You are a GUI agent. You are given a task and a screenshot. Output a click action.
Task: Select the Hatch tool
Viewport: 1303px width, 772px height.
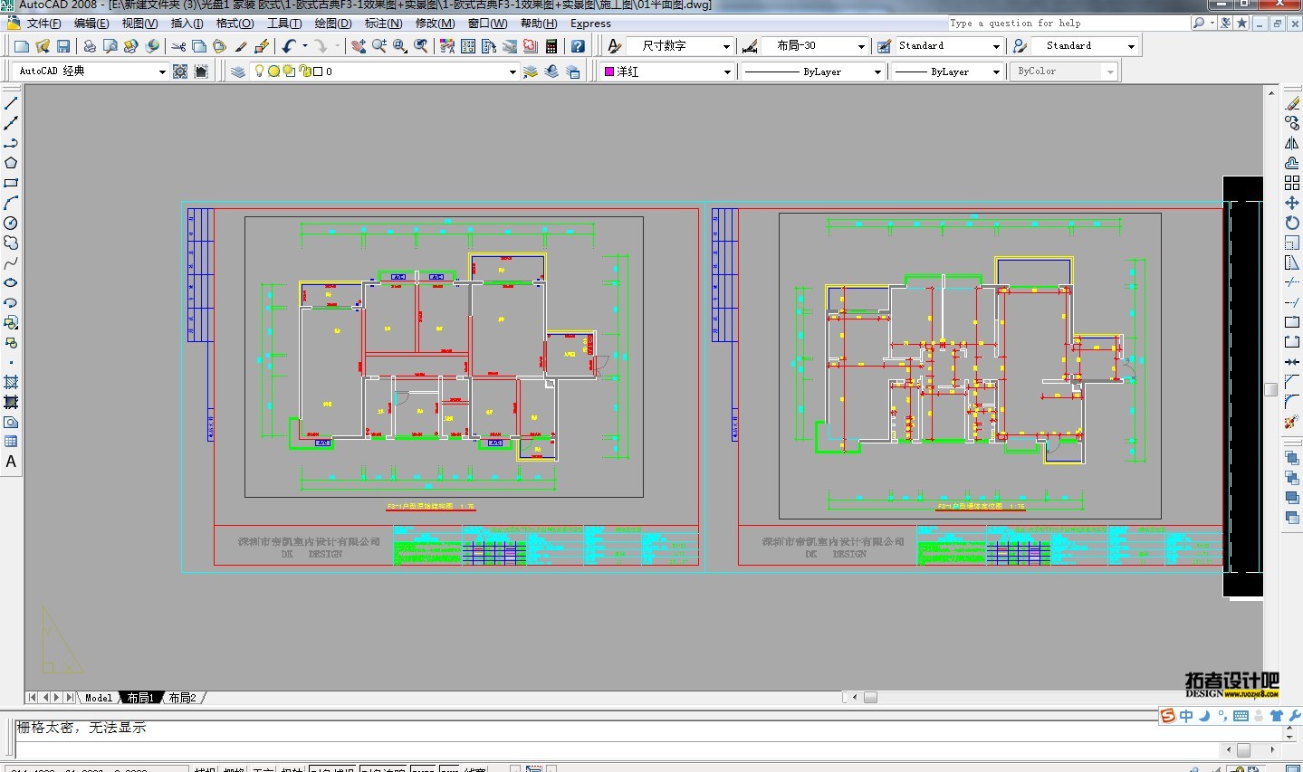click(x=11, y=382)
